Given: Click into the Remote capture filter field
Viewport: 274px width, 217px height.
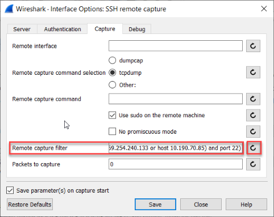Looking at the screenshot, I should coord(176,148).
